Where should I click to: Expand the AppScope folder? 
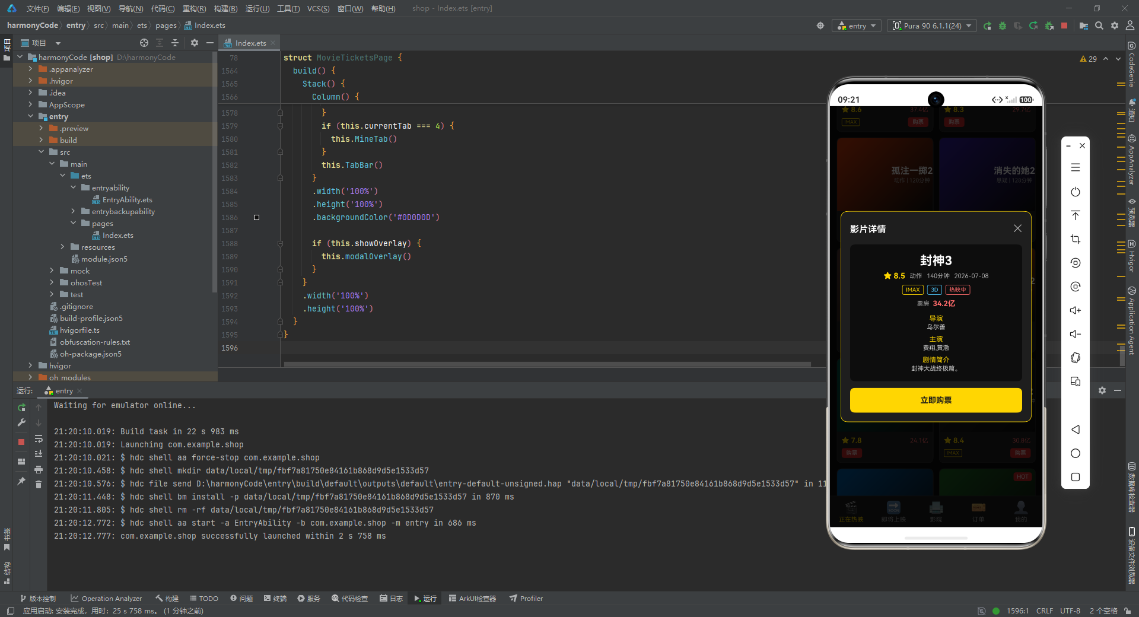30,105
